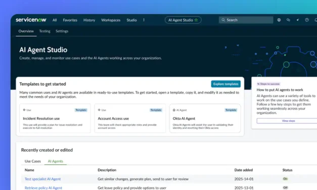Click 'Get similar changes, generate plan' description
Screen dimensions: 317x190
tap(143, 179)
